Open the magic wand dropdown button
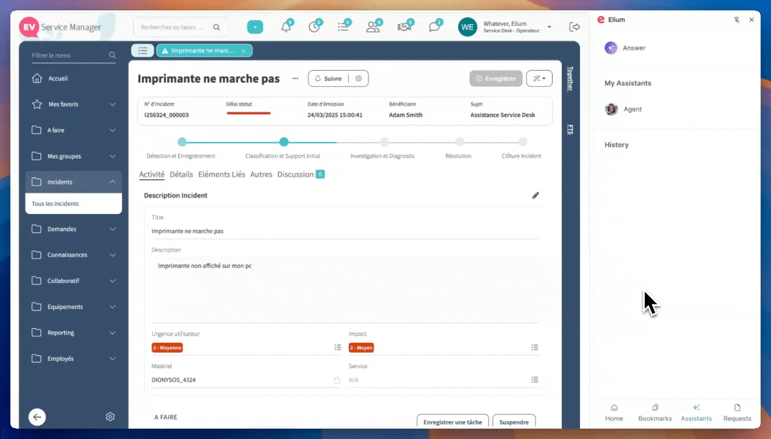 (539, 79)
